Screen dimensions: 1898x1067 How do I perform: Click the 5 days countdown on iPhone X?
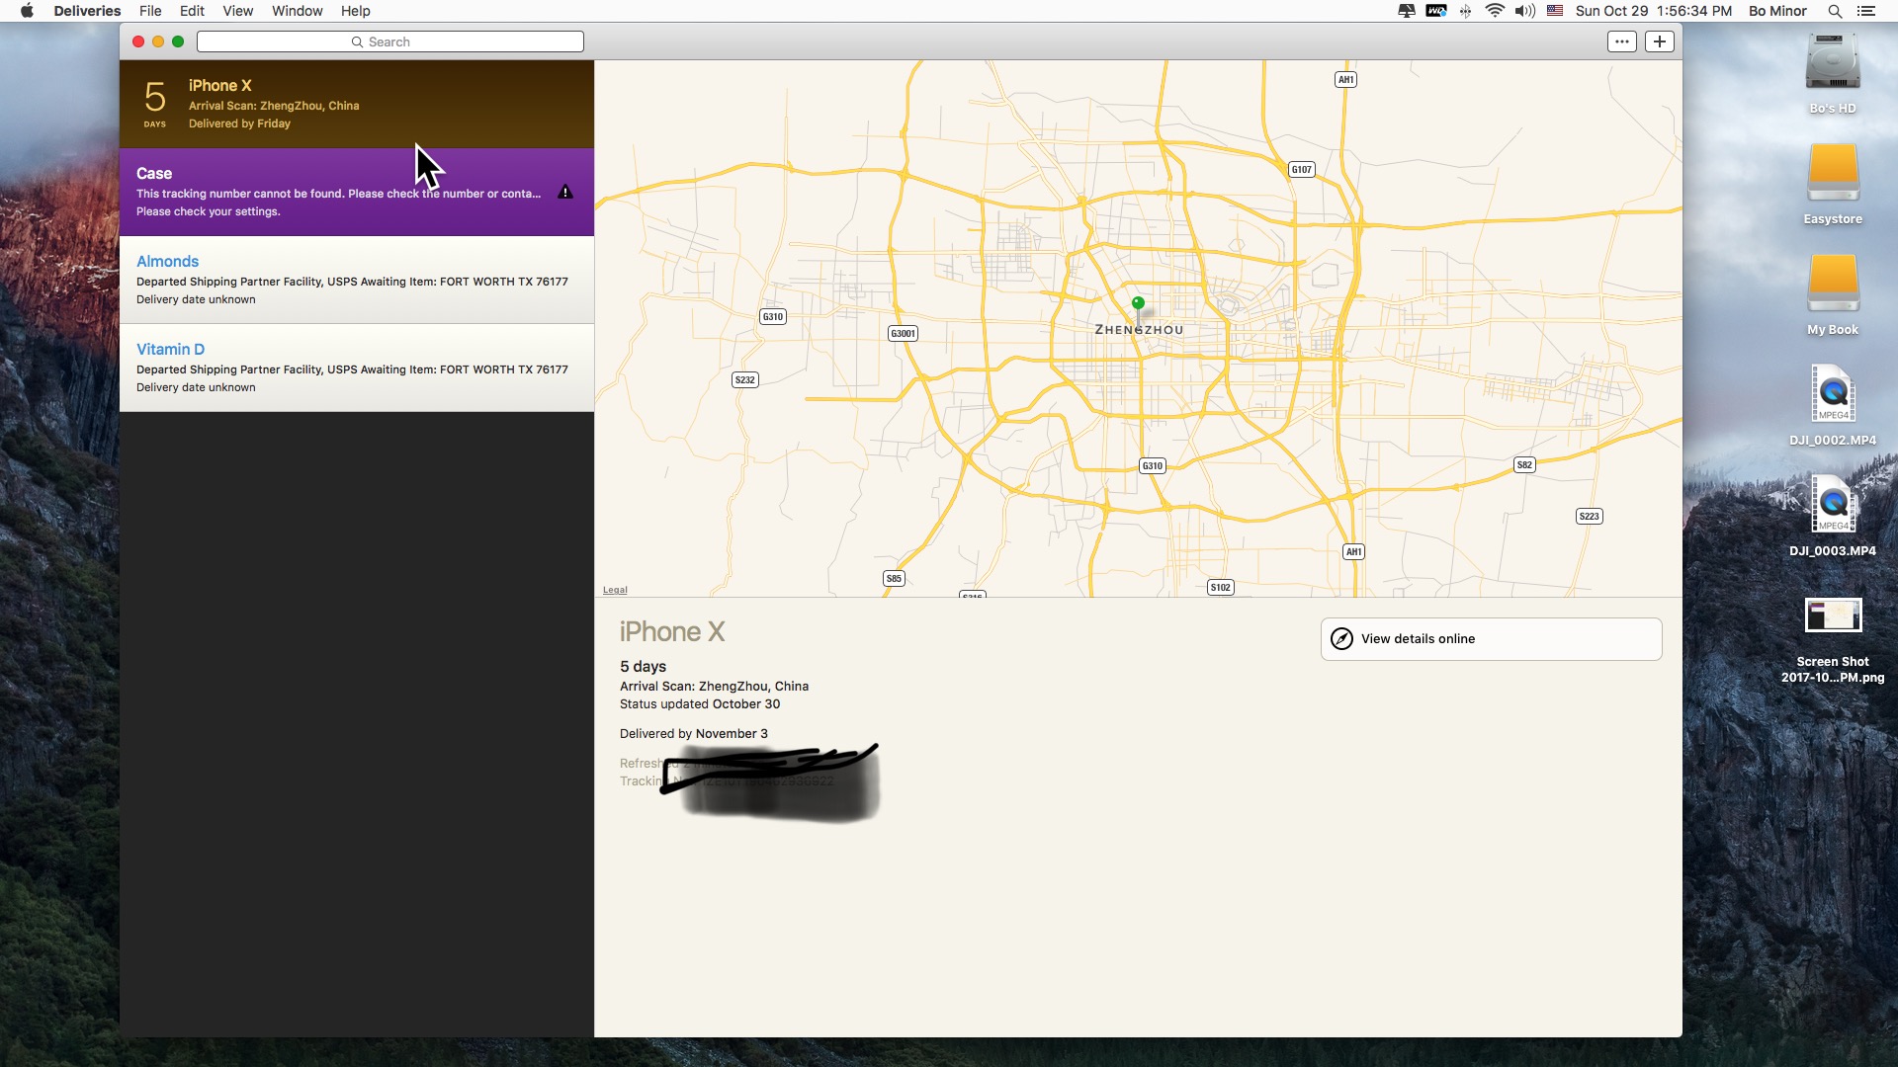[155, 103]
